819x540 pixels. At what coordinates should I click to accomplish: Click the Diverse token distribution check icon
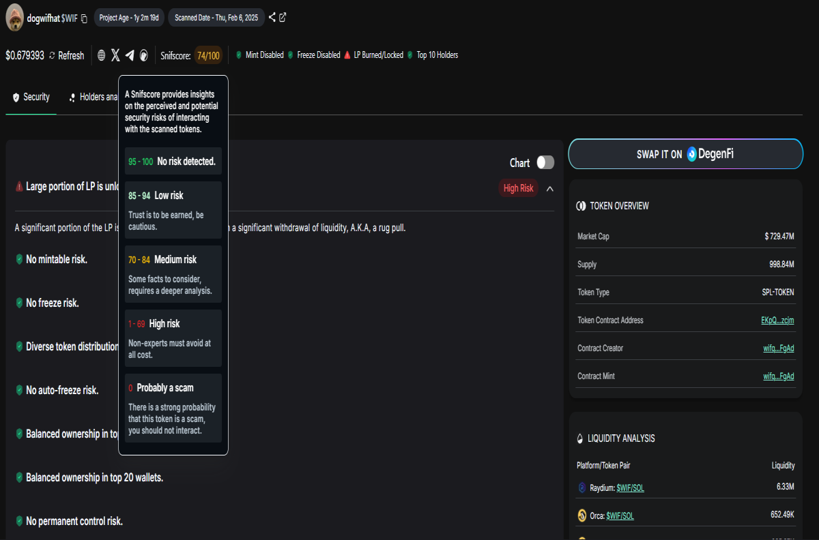tap(19, 346)
